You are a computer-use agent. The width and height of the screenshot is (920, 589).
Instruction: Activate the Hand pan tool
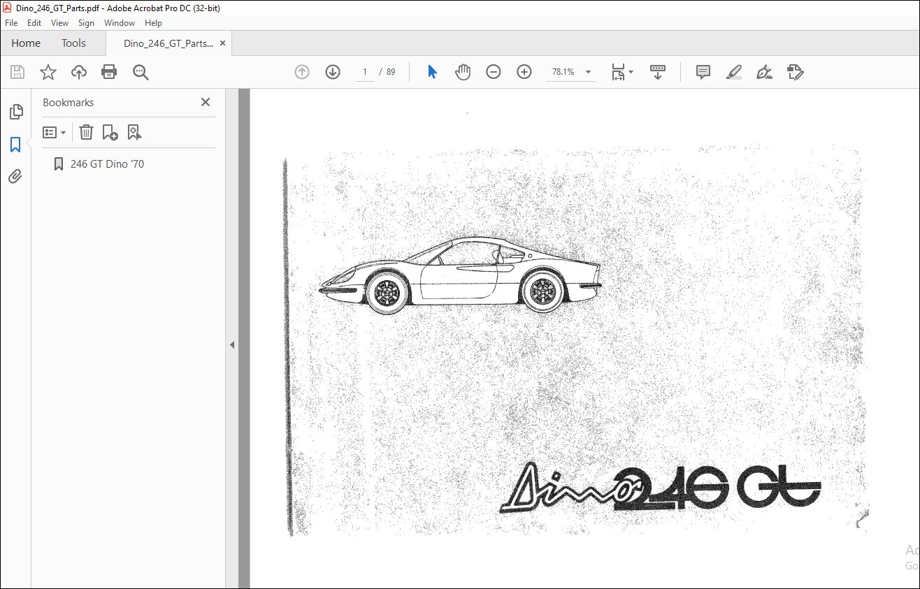[463, 72]
